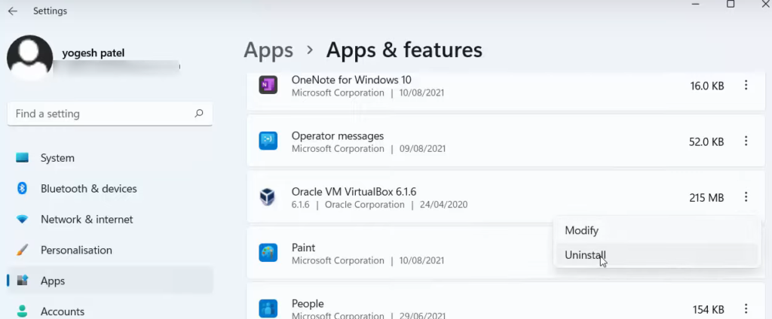Image resolution: width=772 pixels, height=319 pixels.
Task: Open more options for OneNote
Action: pos(746,86)
